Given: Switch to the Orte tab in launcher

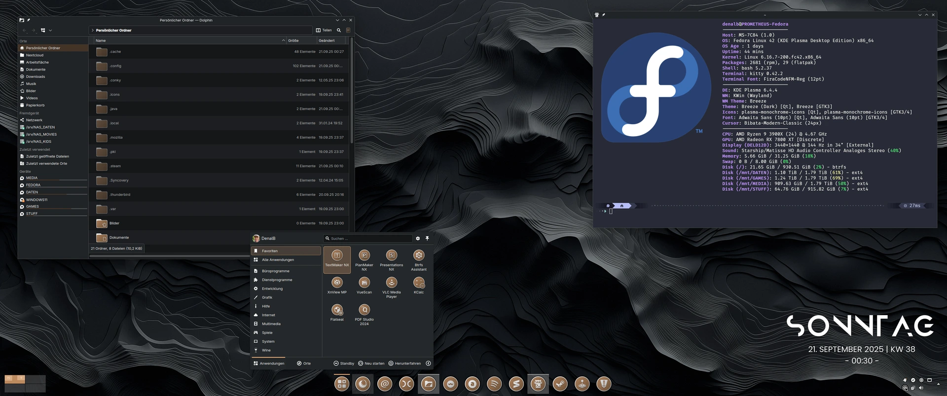Looking at the screenshot, I should (x=304, y=363).
